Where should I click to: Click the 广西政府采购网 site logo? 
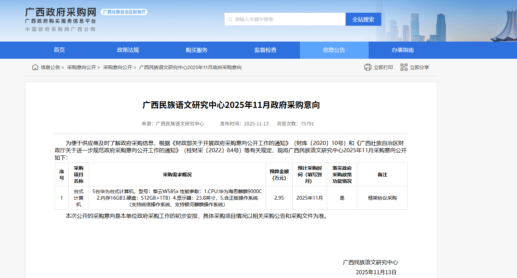coord(61,12)
